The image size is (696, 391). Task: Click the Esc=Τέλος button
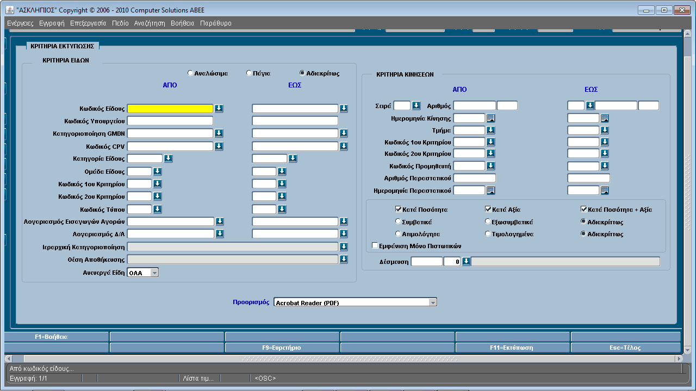tap(625, 348)
